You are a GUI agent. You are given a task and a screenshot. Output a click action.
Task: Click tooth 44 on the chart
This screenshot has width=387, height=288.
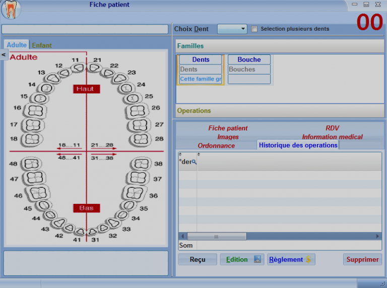pos(50,215)
